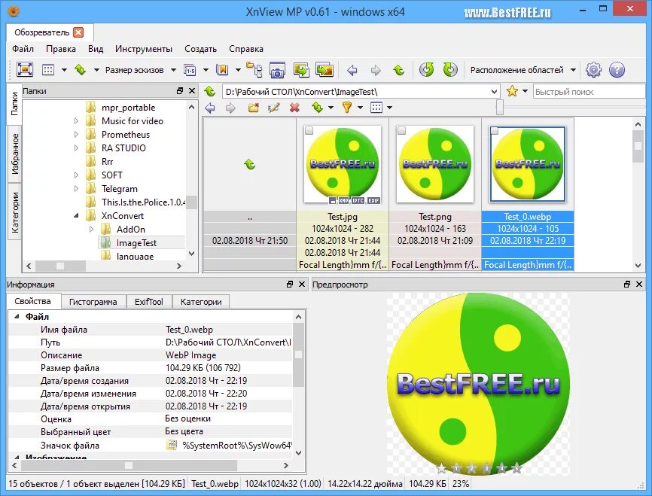Collapse the XnConvert folder node
Image resolution: width=652 pixels, height=496 pixels.
[x=77, y=216]
